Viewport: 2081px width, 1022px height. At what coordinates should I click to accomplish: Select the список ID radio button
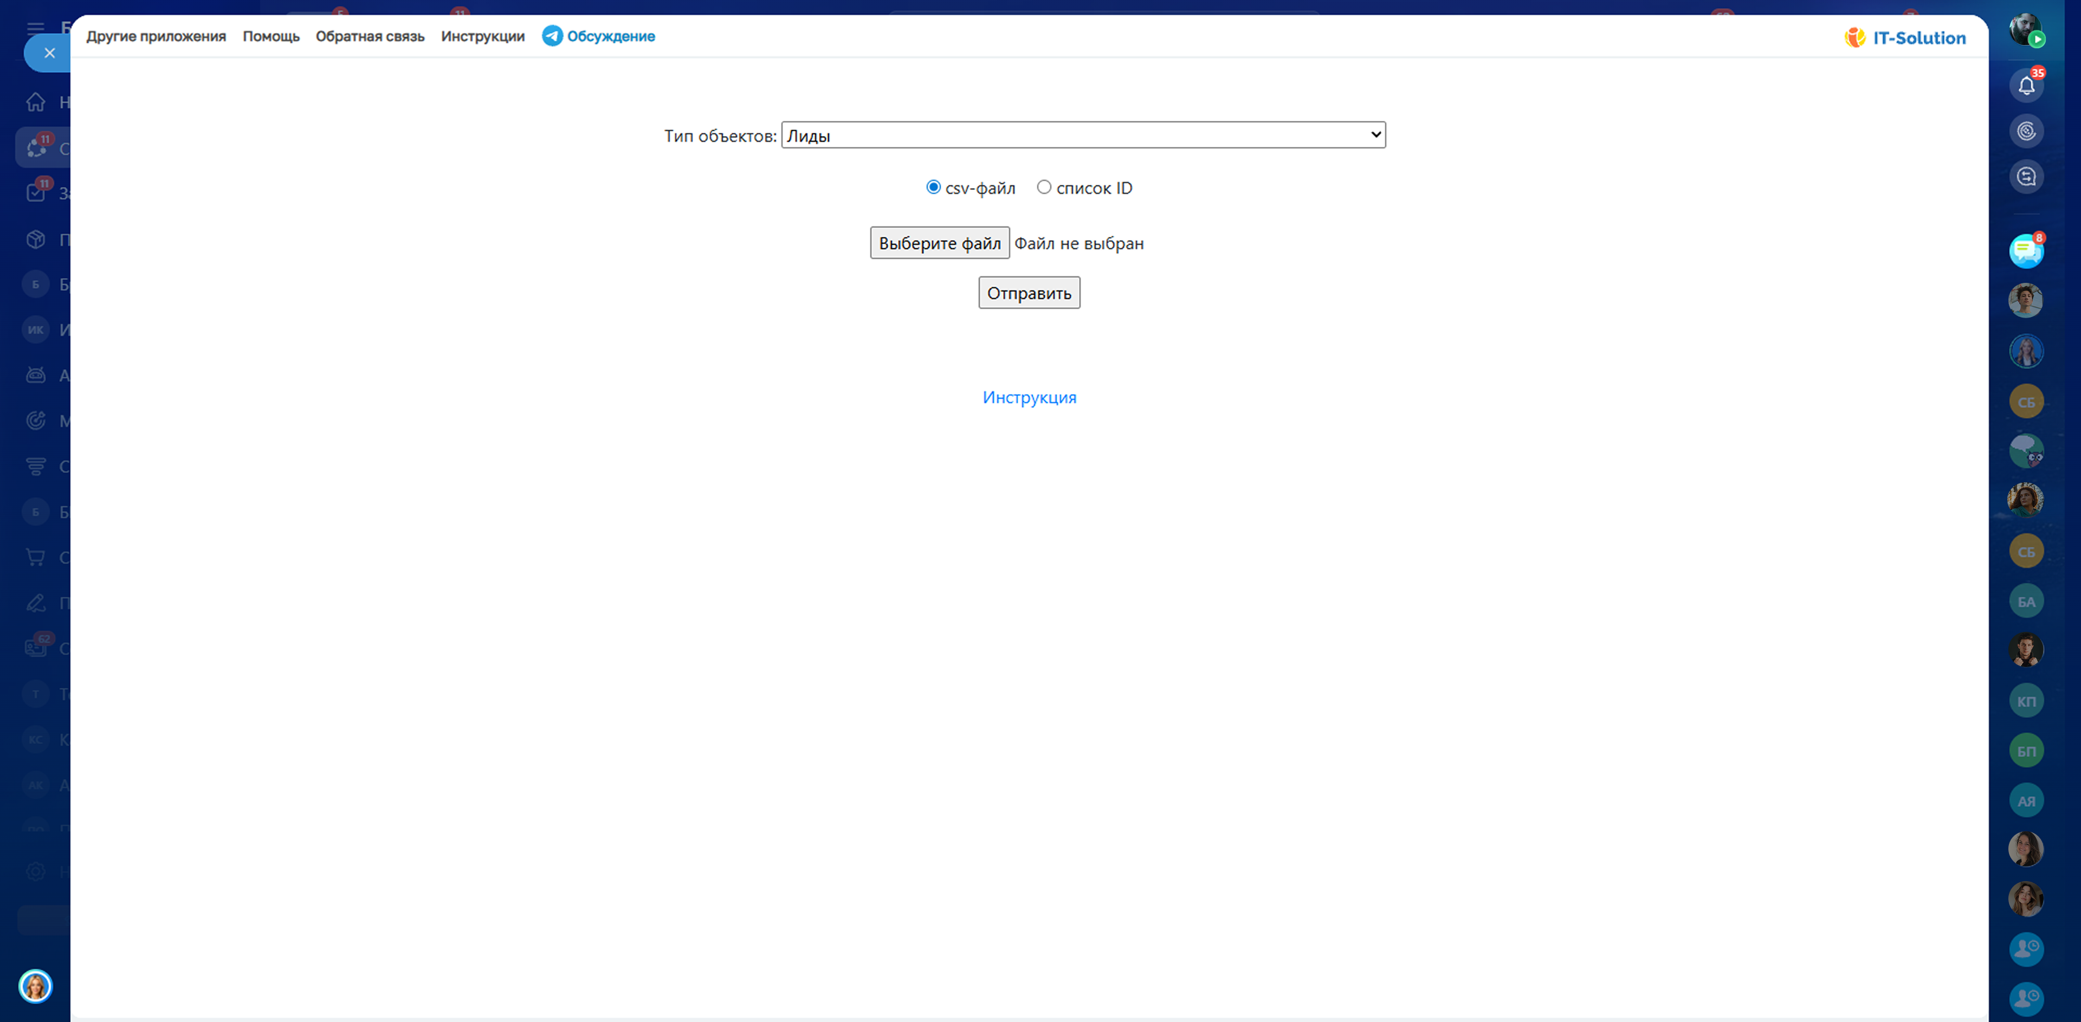tap(1044, 187)
